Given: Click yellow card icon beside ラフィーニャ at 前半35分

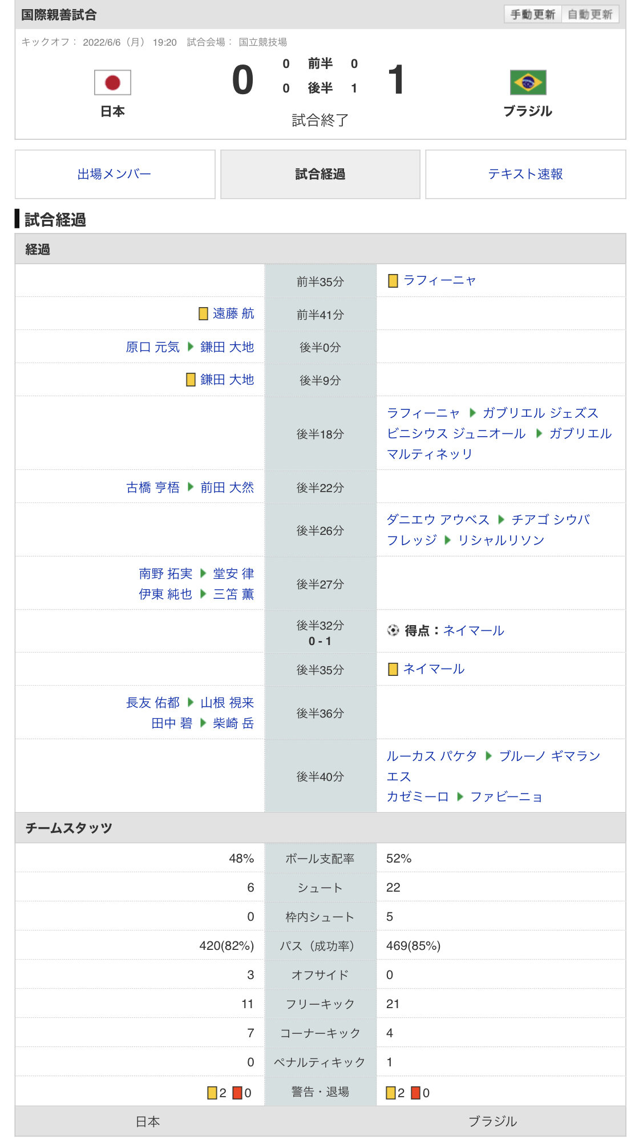Looking at the screenshot, I should point(393,280).
